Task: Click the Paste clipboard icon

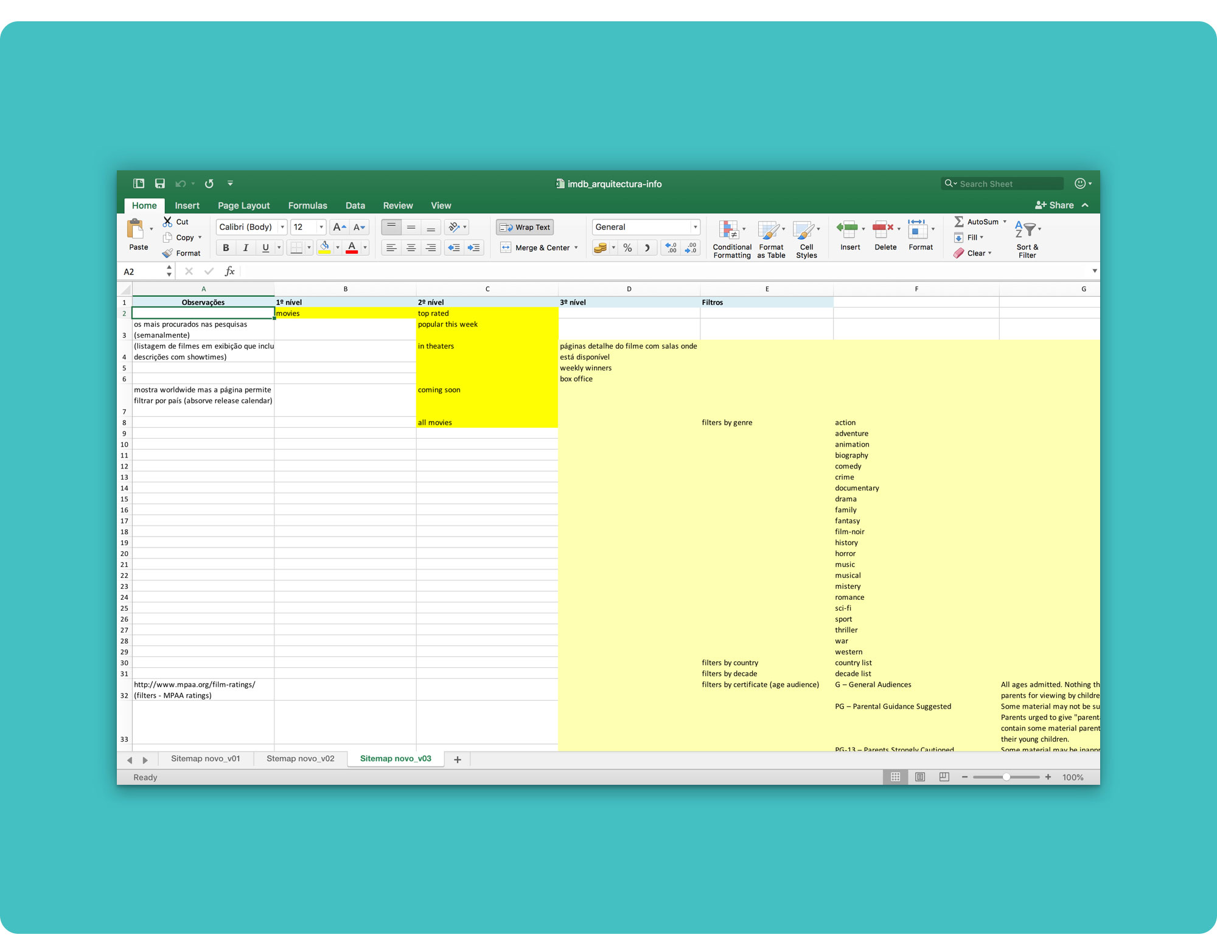Action: (x=135, y=230)
